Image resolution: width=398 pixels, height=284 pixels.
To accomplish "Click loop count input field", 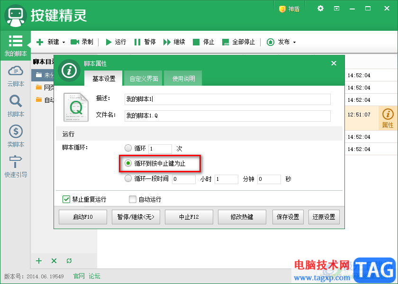I will tap(160, 149).
